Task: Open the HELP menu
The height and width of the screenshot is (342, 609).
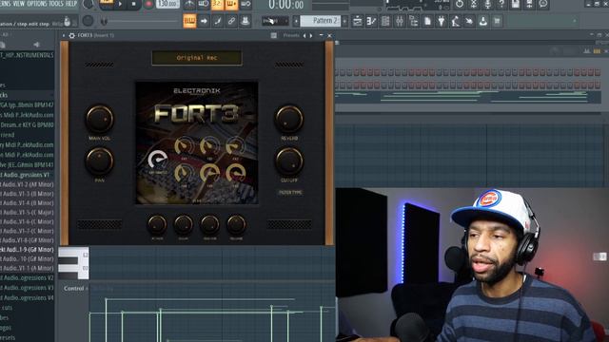Action: coord(71,4)
